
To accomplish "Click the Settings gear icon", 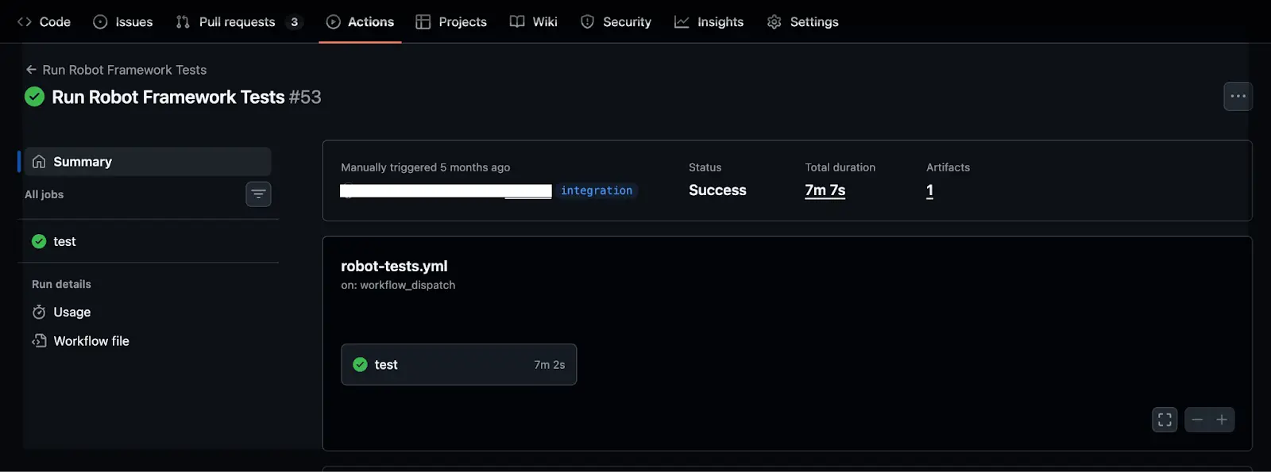I will 775,22.
